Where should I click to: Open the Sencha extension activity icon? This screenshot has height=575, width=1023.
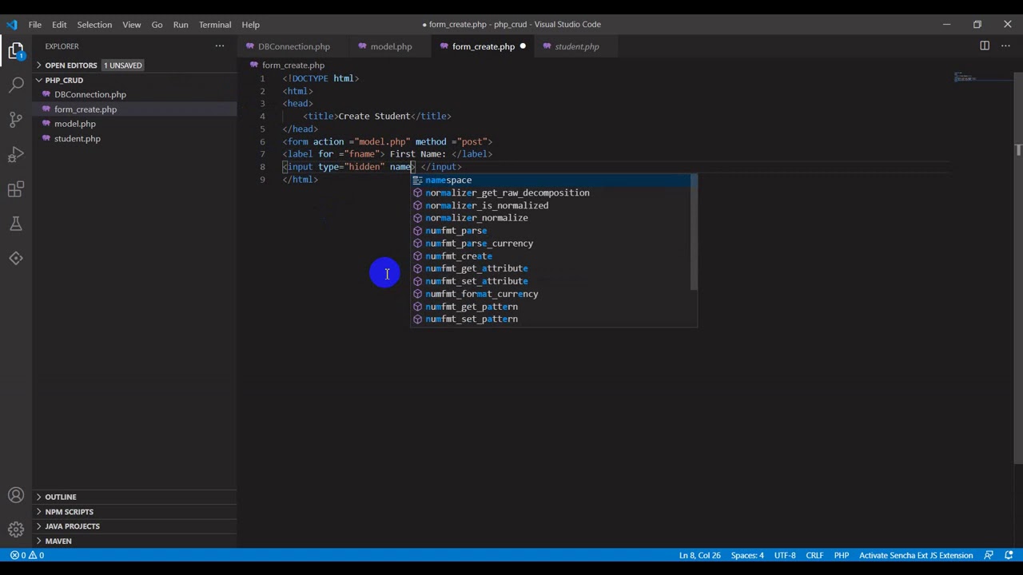[x=16, y=258]
